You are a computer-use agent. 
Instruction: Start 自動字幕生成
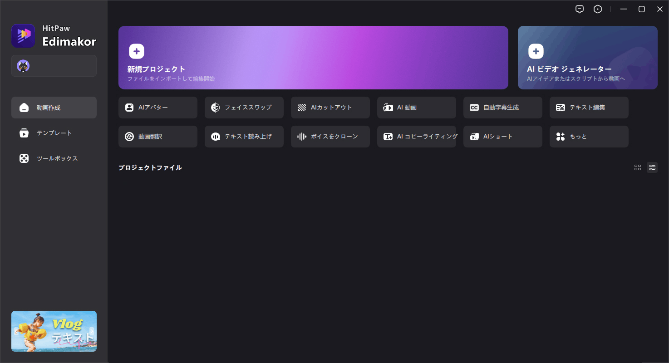(503, 108)
